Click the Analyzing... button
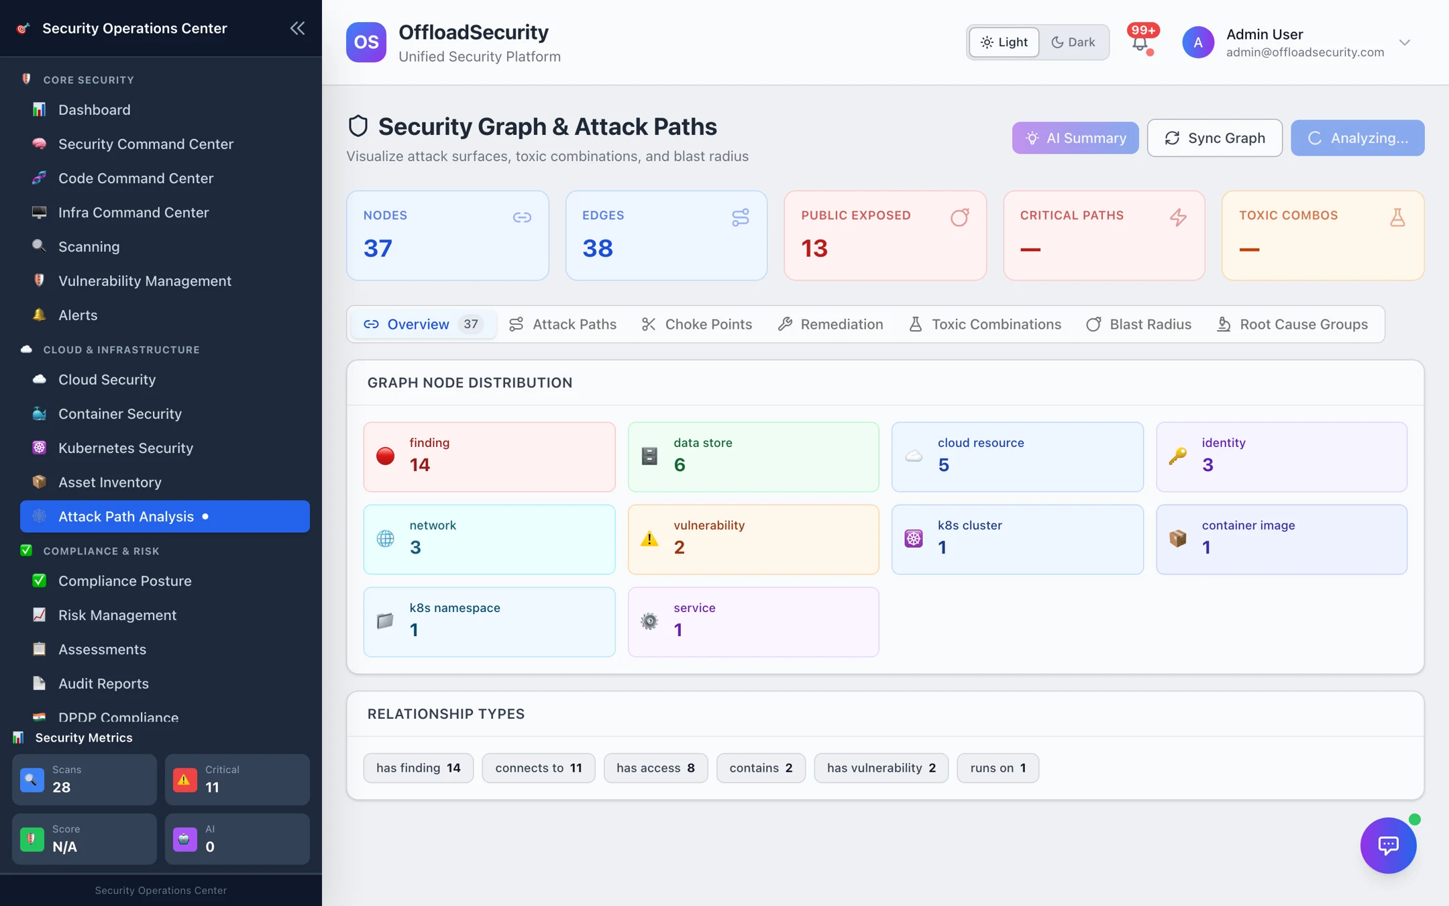This screenshot has width=1449, height=906. pos(1357,138)
